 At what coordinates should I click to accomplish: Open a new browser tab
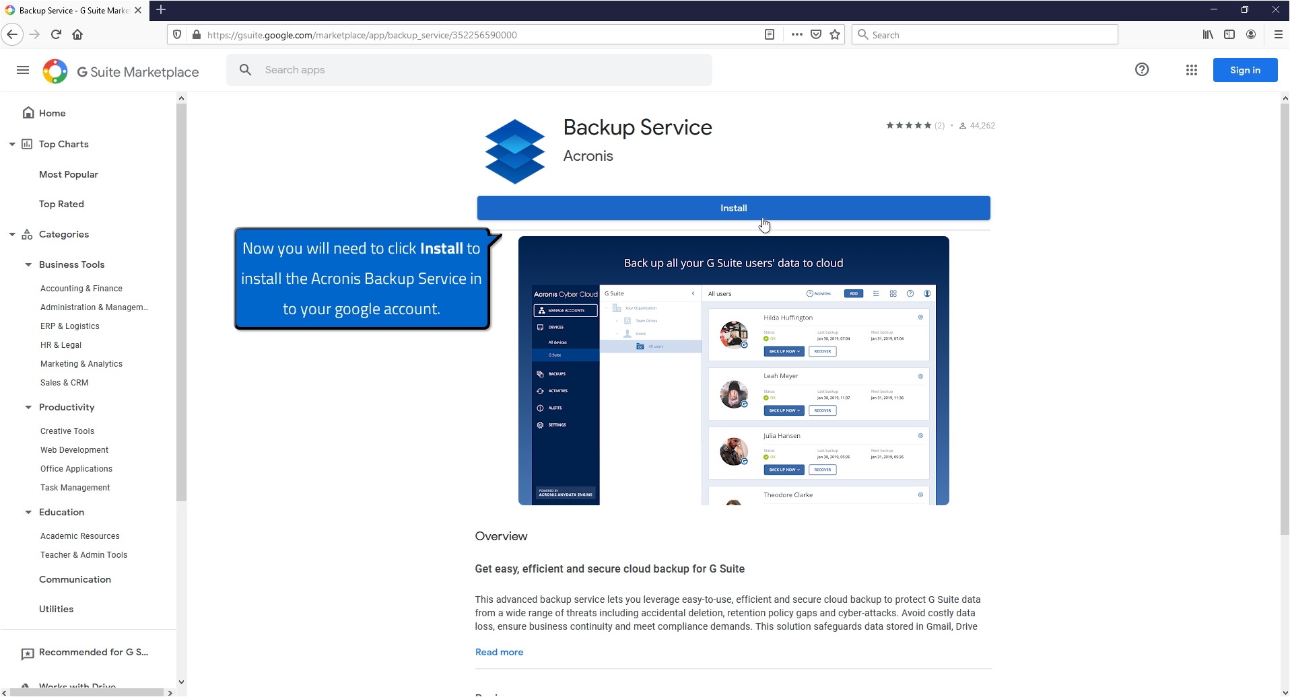(161, 10)
